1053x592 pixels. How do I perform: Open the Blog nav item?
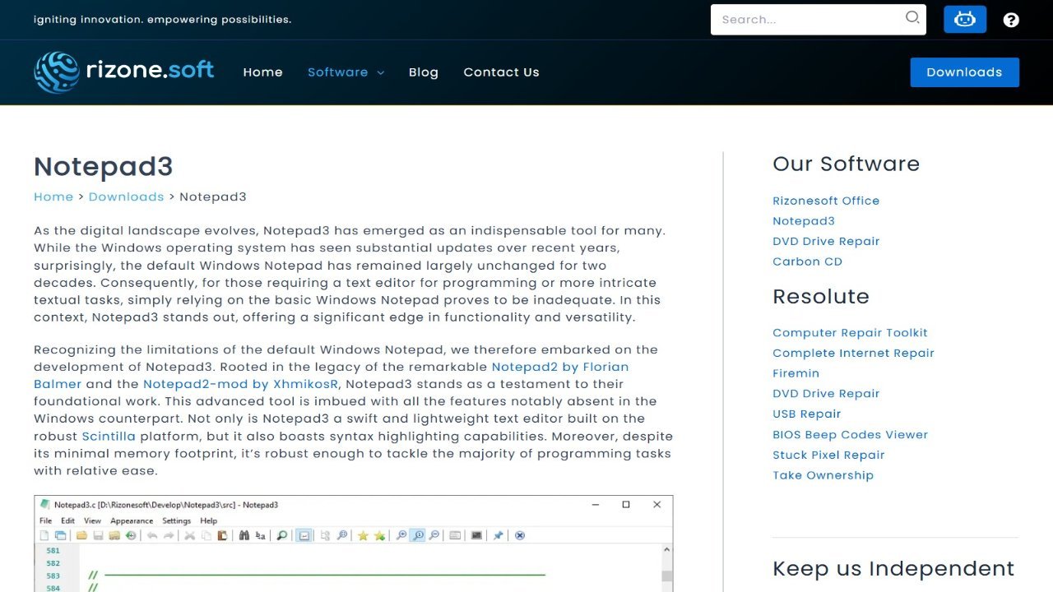point(424,72)
